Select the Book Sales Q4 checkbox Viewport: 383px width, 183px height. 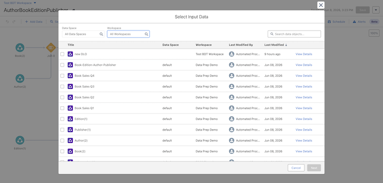[x=62, y=76]
